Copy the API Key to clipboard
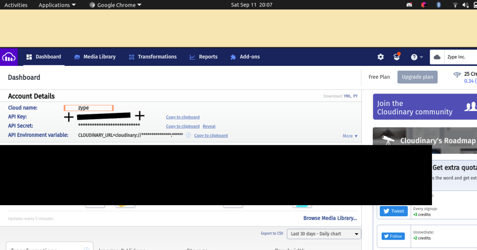The height and width of the screenshot is (250, 477). click(x=183, y=117)
